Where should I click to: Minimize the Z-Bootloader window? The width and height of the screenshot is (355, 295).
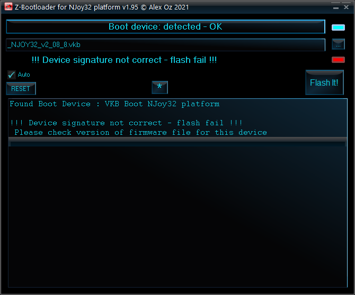coord(336,7)
